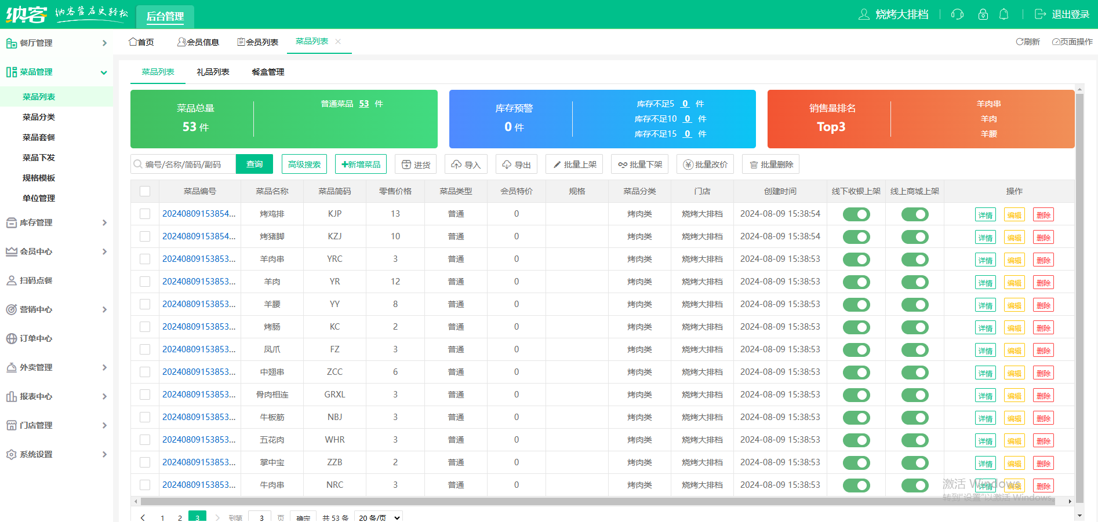Screen dimensions: 1098x522
Task: Click the 库存管理 sidebar icon
Action: point(11,222)
